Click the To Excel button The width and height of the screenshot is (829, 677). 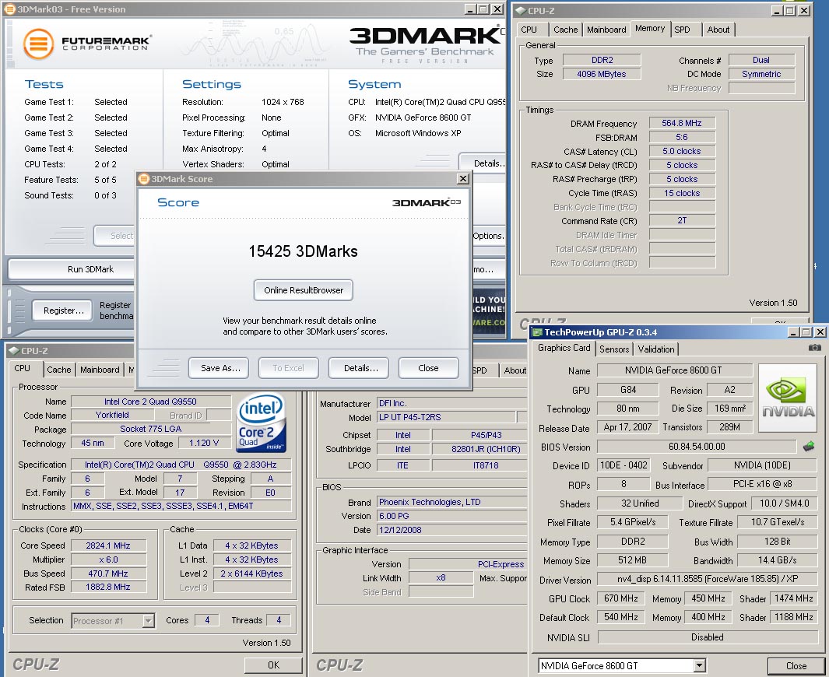click(x=288, y=368)
